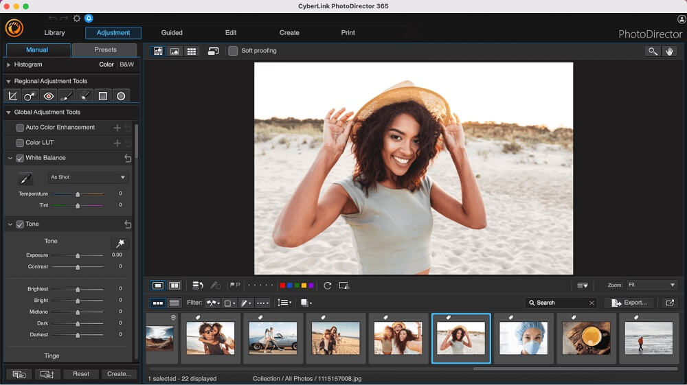687x385 pixels.
Task: Select the Gradient Mask rectangle tool
Action: tap(102, 96)
